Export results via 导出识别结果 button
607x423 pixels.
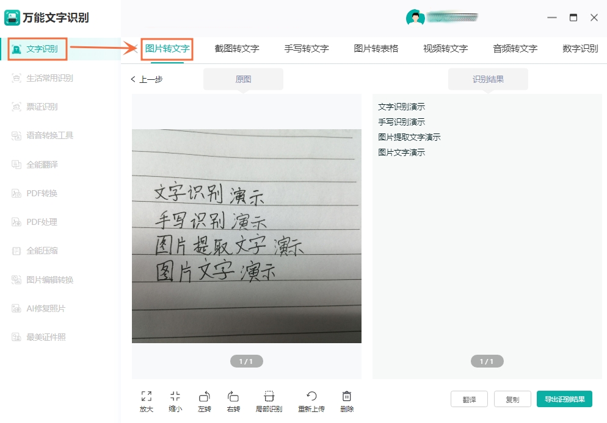pyautogui.click(x=565, y=399)
